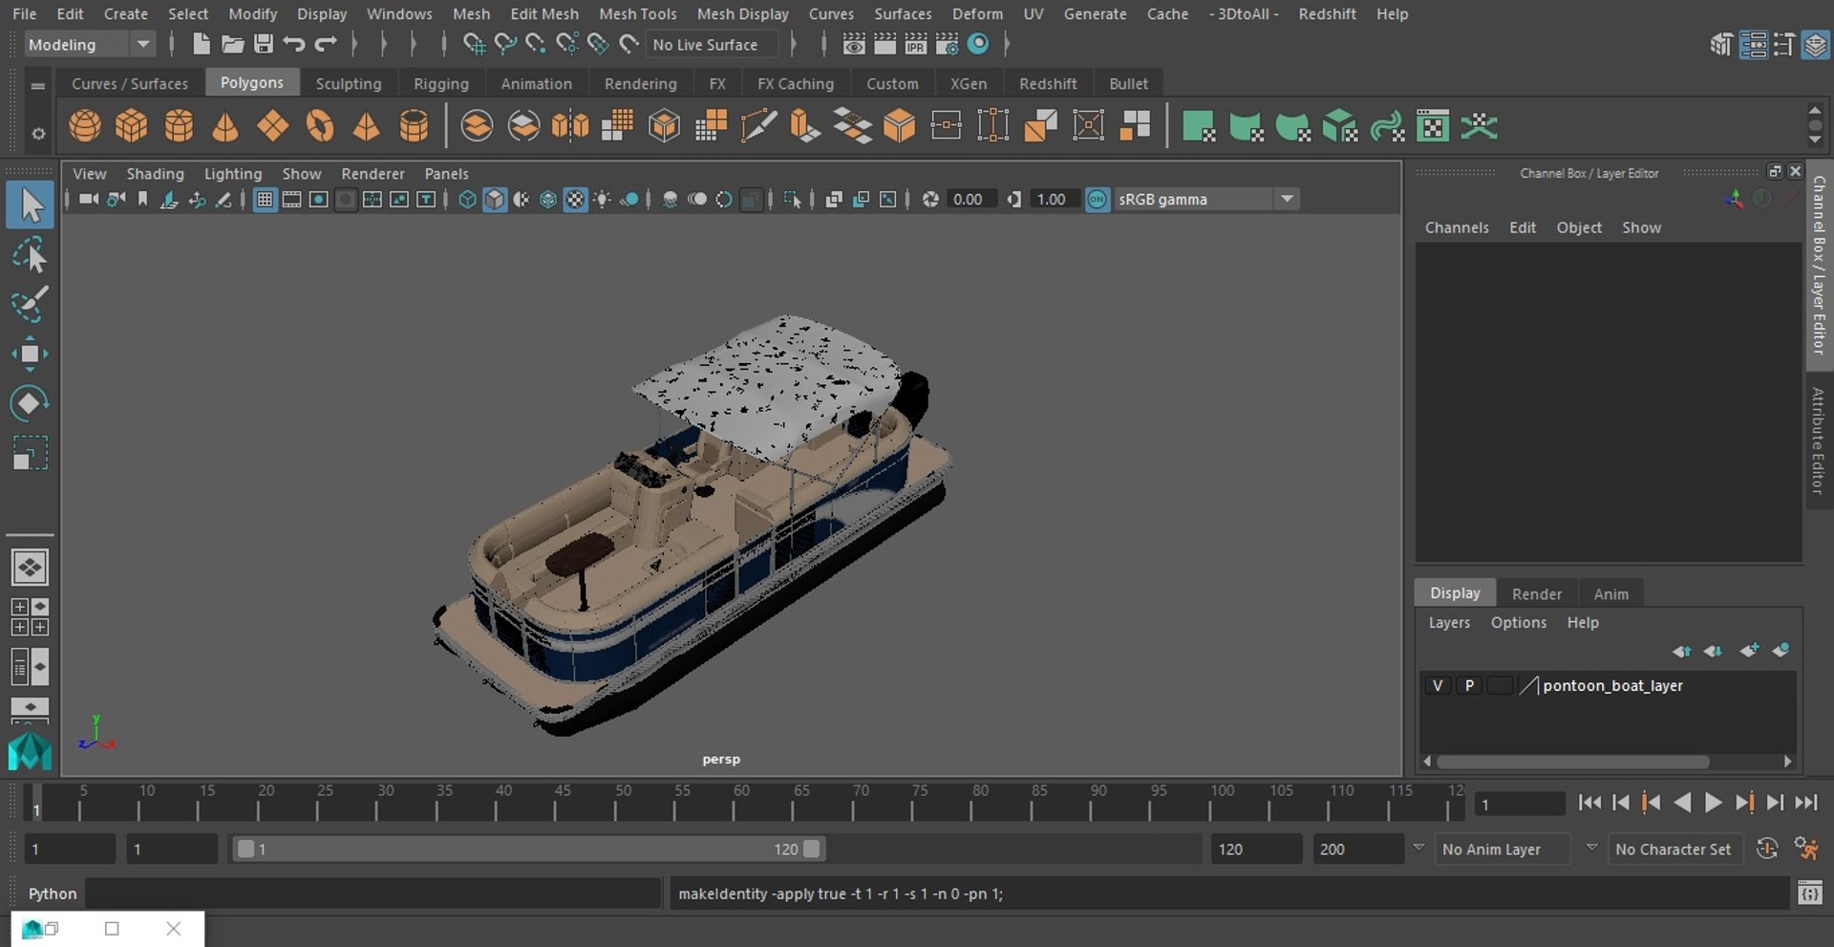Click the layer editor horizontal scrollbar
This screenshot has width=1834, height=947.
1572,762
